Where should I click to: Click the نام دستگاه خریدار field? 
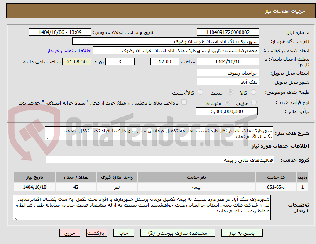(x=165, y=41)
